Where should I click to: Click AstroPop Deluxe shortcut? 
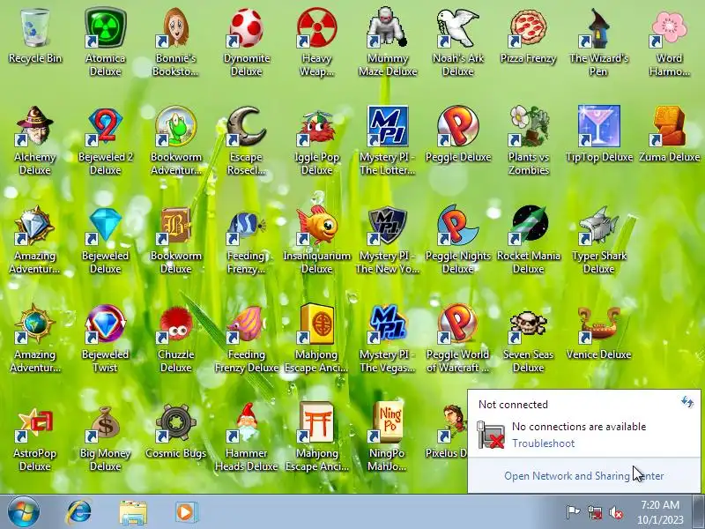tap(35, 423)
